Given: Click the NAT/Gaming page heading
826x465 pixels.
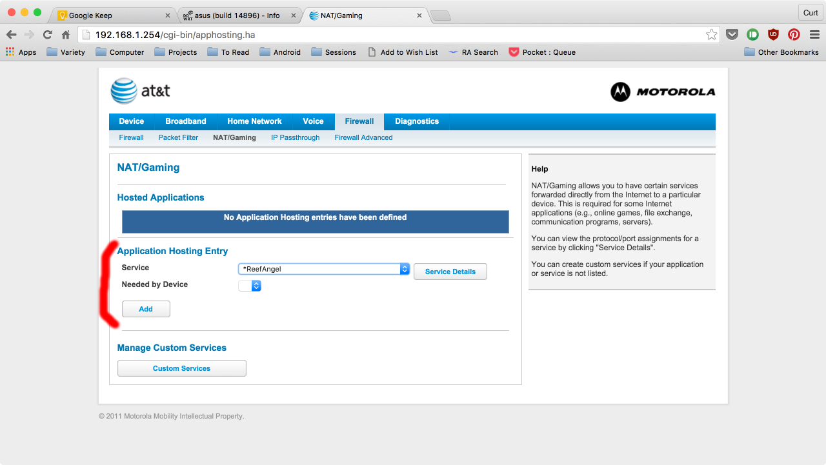Looking at the screenshot, I should click(148, 168).
